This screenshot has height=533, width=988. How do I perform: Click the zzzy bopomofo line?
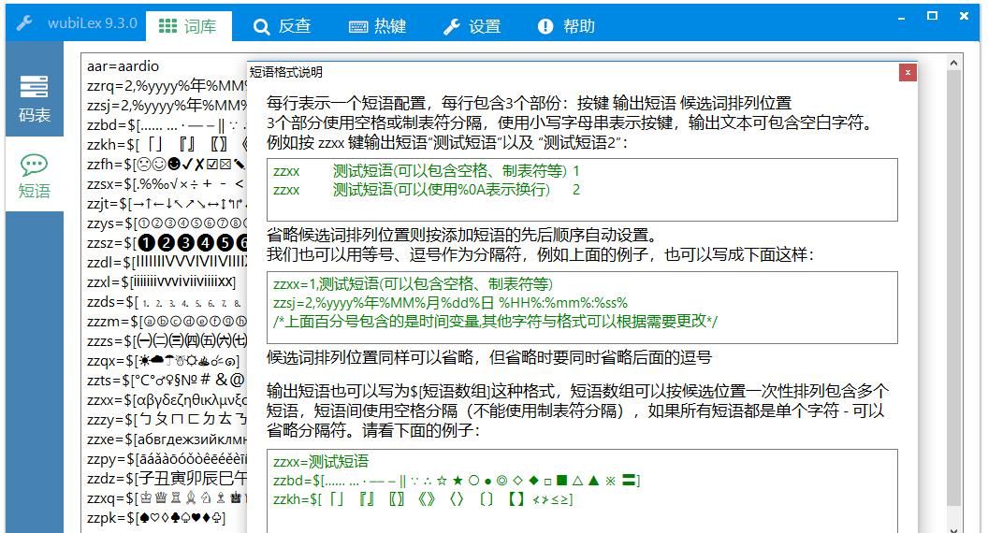pyautogui.click(x=167, y=419)
